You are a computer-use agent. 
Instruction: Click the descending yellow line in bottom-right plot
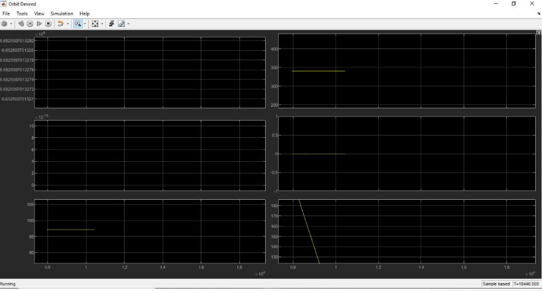pos(309,232)
